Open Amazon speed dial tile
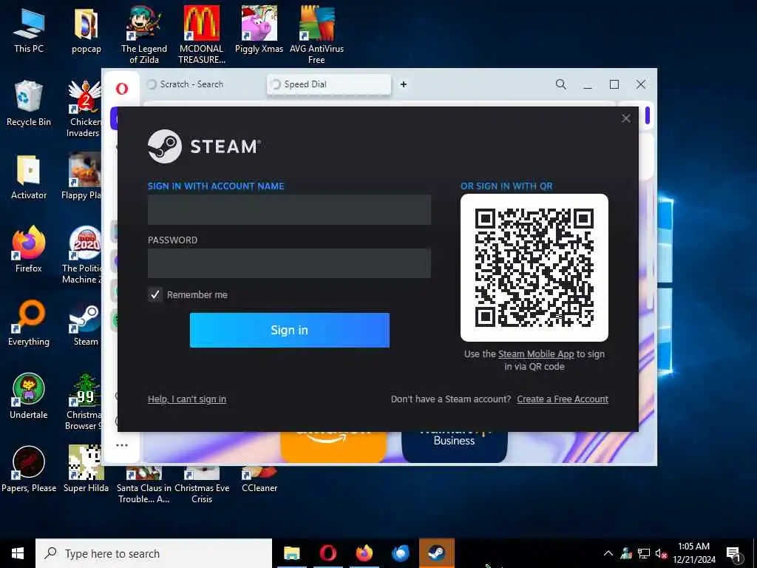Image resolution: width=757 pixels, height=568 pixels. [x=333, y=447]
